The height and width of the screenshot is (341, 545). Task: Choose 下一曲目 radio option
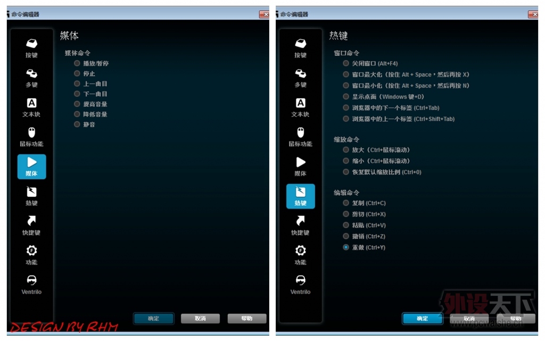point(77,94)
